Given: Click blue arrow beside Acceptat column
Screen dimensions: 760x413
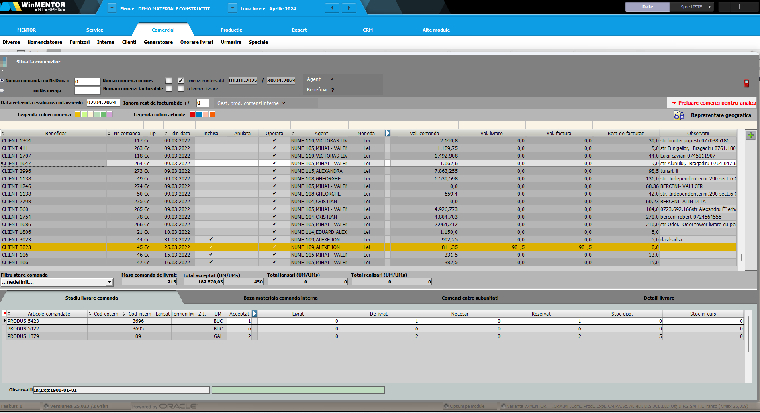Looking at the screenshot, I should 255,314.
